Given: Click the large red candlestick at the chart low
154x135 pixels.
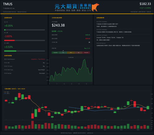Looking at the screenshot, I should click(x=32, y=116).
